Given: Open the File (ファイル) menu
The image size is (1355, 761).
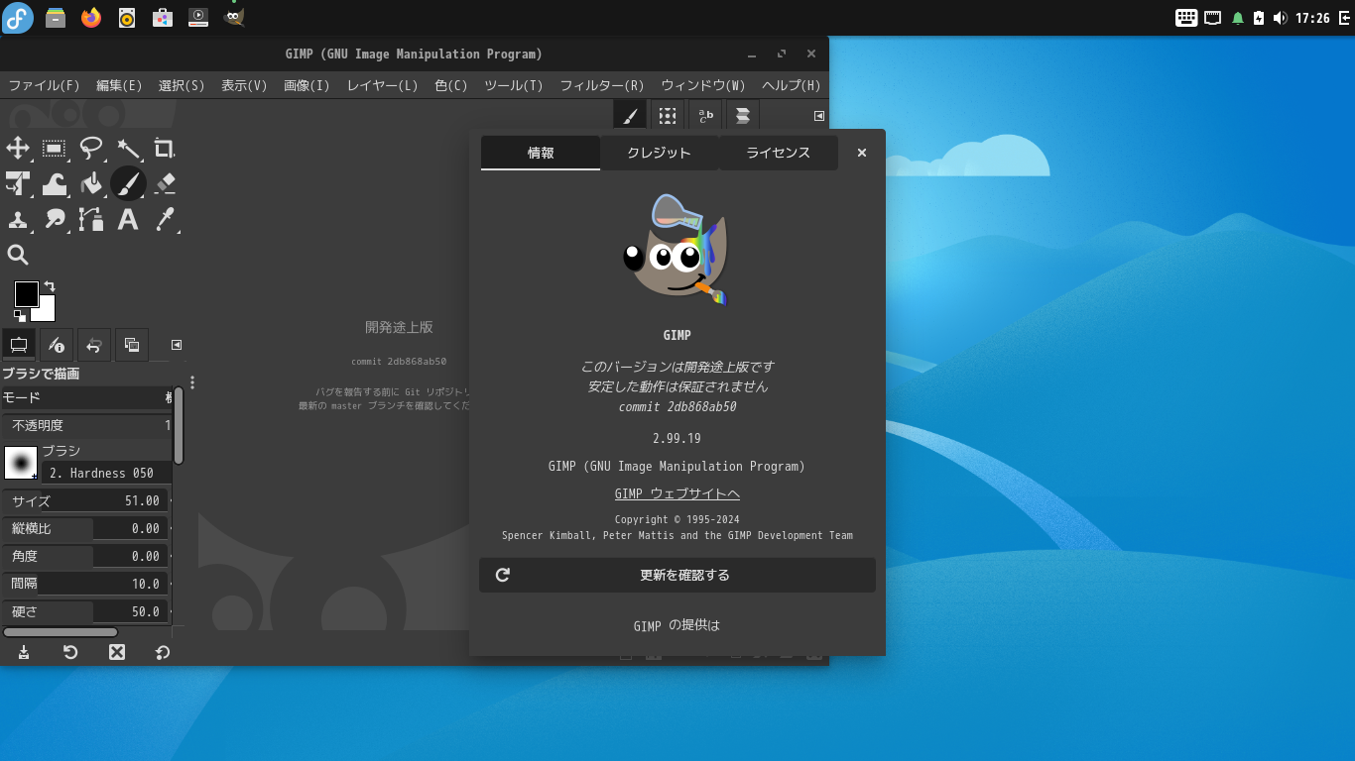Looking at the screenshot, I should [44, 85].
